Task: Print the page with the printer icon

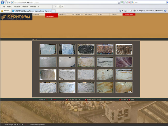Action: point(135,11)
